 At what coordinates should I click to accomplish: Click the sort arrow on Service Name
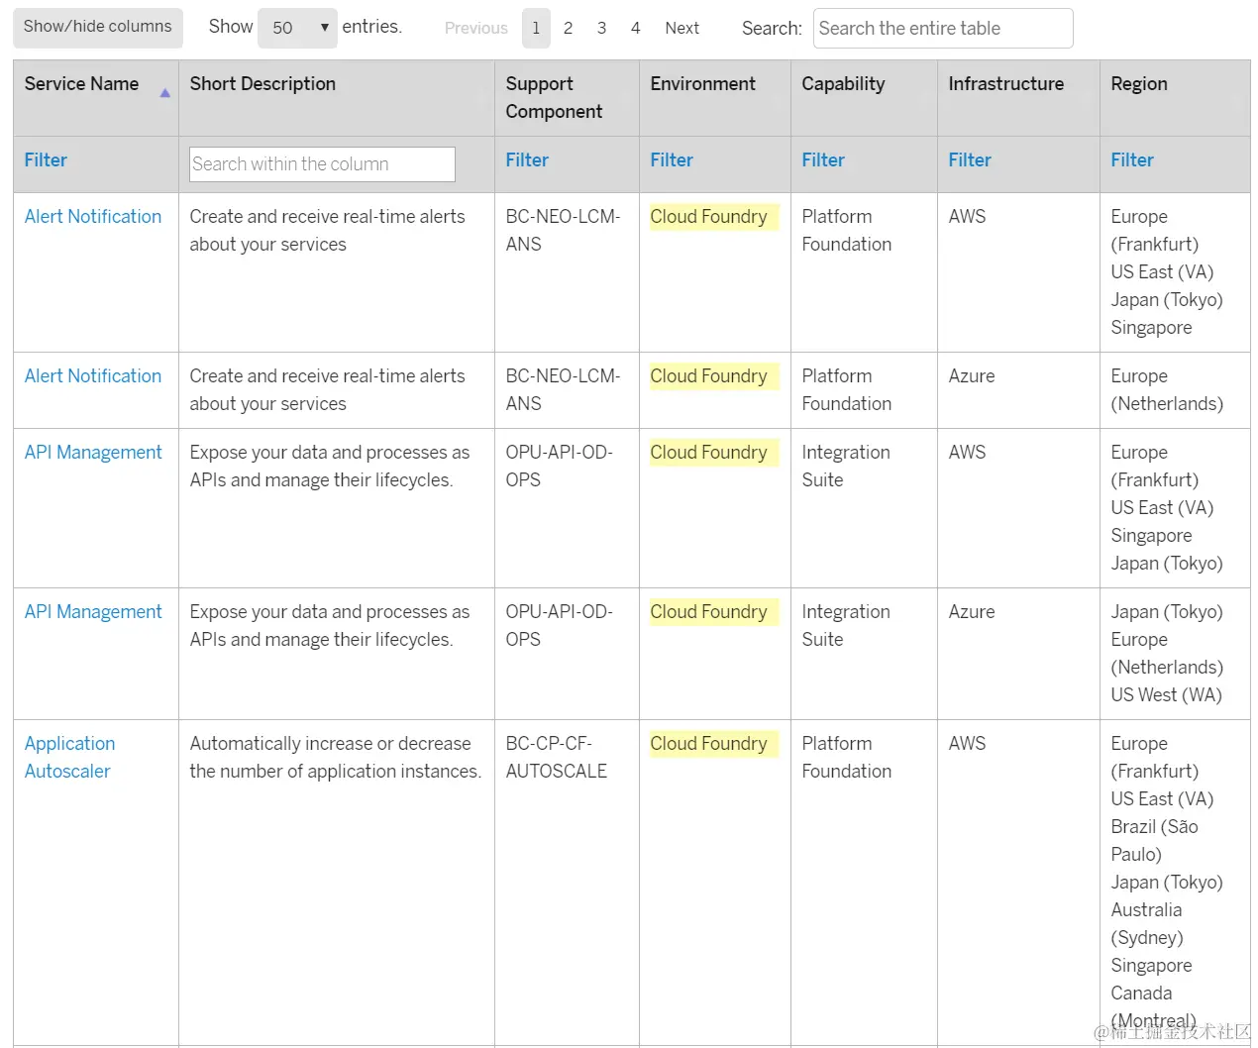pos(165,93)
